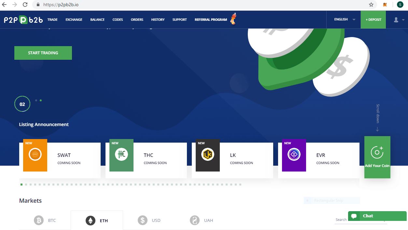
Task: Open the TRADE menu
Action: coord(52,20)
